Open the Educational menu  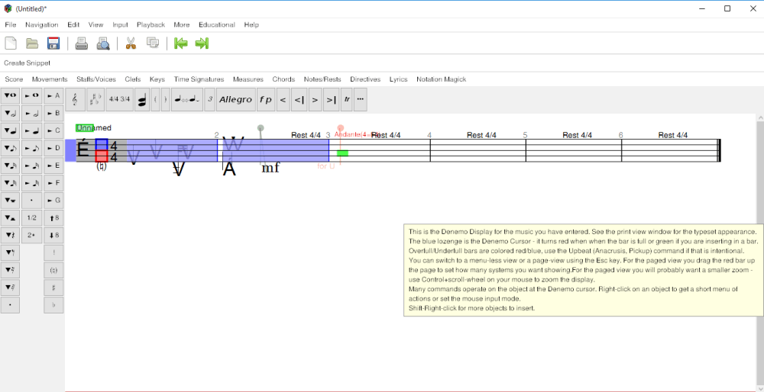(217, 25)
